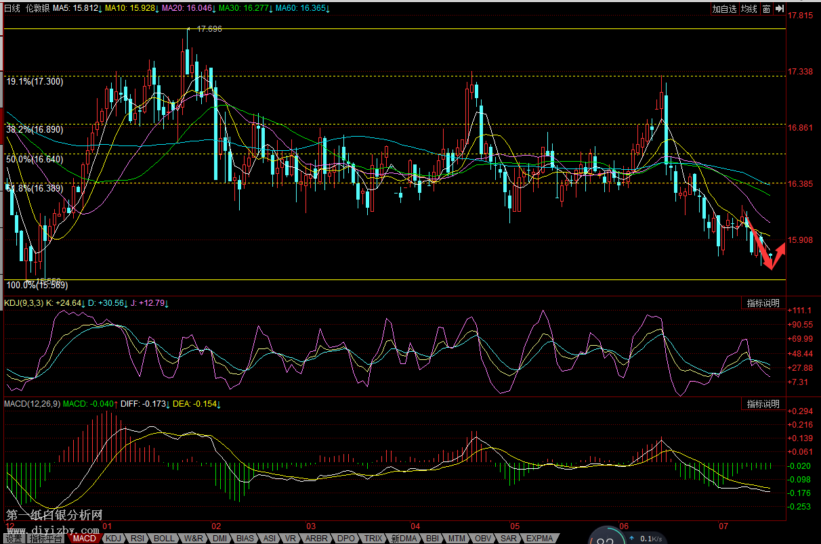821x544 pixels.
Task: Switch to the KDJ indicator tab
Action: [x=112, y=539]
